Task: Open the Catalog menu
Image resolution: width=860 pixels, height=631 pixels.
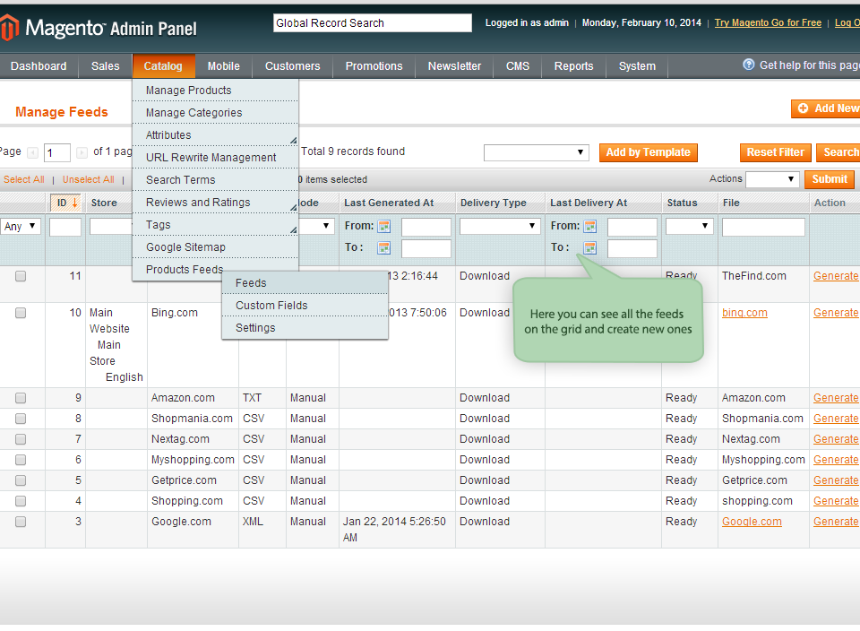Action: click(163, 65)
